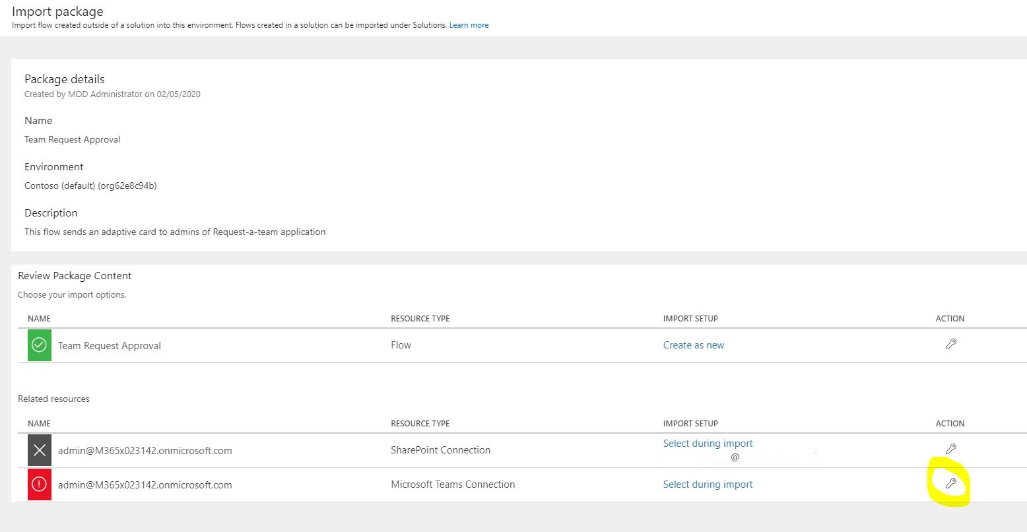Image resolution: width=1027 pixels, height=532 pixels.
Task: Choose Select during import for Microsoft Teams Connection
Action: pyautogui.click(x=708, y=484)
